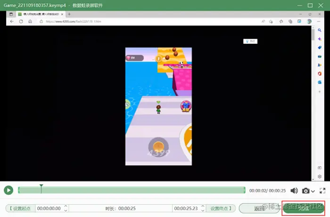The width and height of the screenshot is (330, 217).
Task: Click the orange joystick button in game
Action: pyautogui.click(x=158, y=146)
